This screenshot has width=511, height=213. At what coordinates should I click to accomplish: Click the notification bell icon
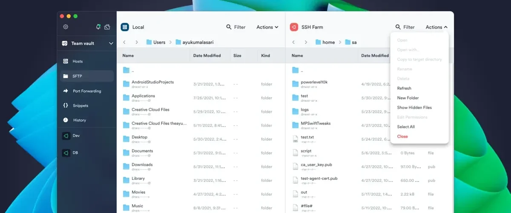click(x=98, y=27)
